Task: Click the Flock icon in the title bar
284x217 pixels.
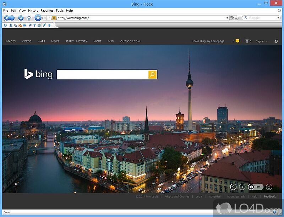Action: [x=5, y=4]
